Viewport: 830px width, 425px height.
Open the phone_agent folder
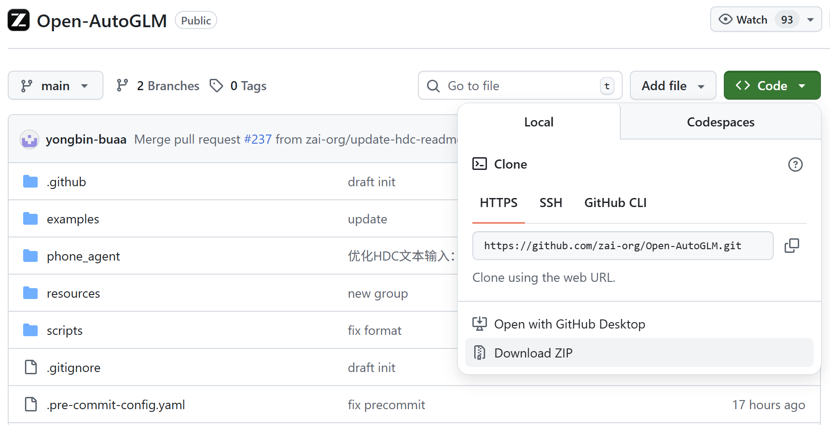83,256
